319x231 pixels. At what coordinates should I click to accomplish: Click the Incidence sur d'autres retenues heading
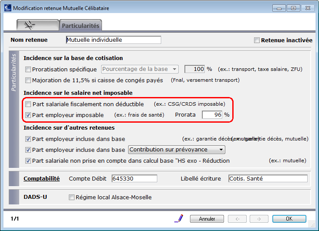pyautogui.click(x=69, y=127)
